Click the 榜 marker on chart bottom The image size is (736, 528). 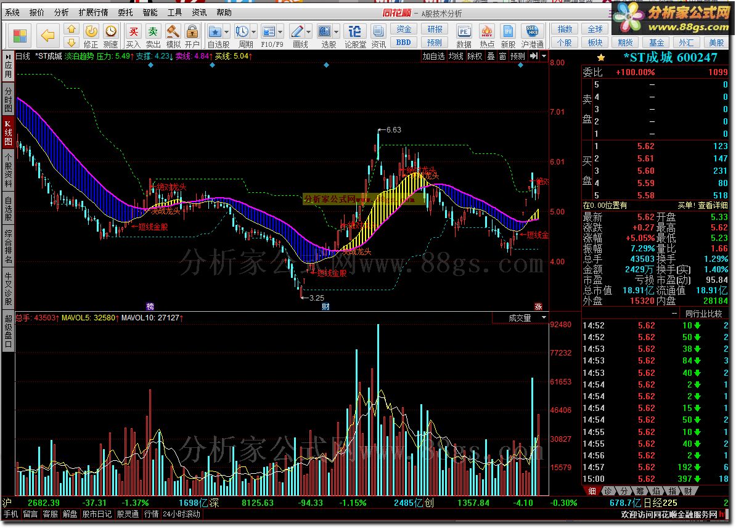pos(150,306)
